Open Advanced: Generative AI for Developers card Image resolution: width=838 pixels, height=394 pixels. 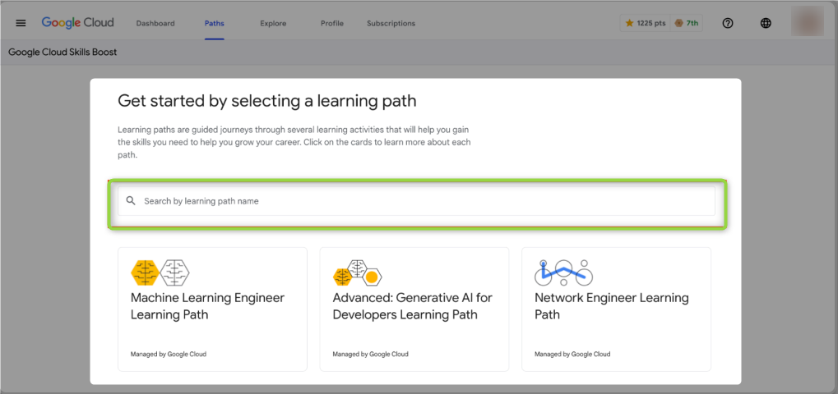point(414,309)
